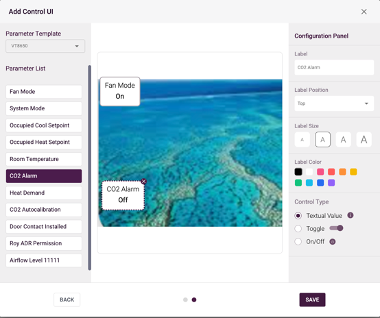Choose Airflow Level 11111 parameter
Screen dimensions: 380x318
tap(44, 260)
